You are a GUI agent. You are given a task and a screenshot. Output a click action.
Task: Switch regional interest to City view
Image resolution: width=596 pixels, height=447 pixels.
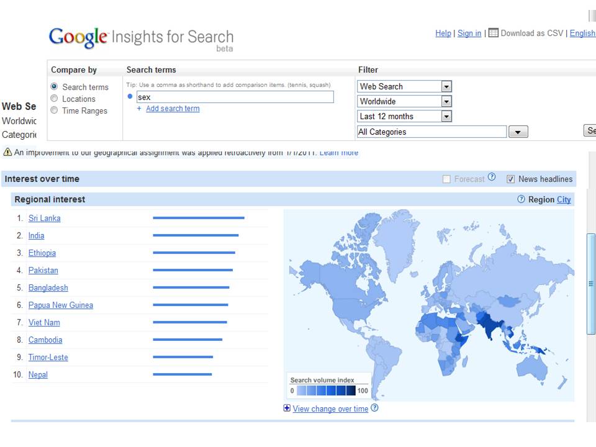click(x=564, y=199)
